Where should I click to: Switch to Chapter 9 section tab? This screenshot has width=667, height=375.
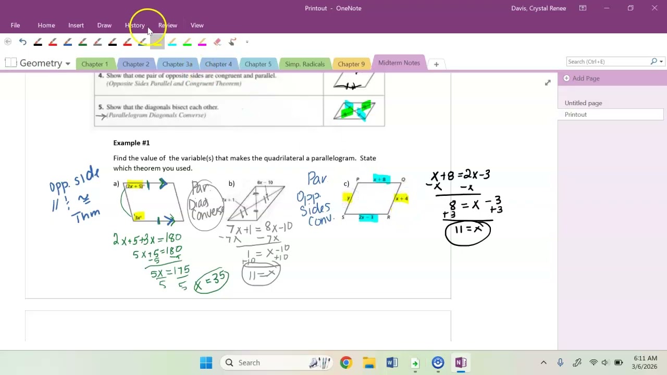click(x=351, y=64)
